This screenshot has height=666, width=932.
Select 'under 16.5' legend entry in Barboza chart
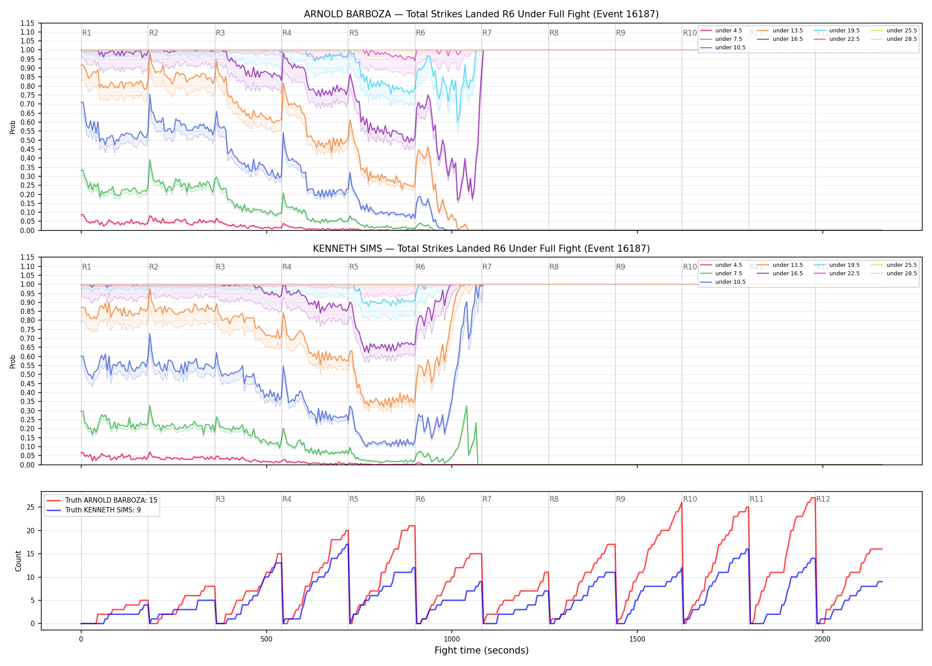pos(780,39)
